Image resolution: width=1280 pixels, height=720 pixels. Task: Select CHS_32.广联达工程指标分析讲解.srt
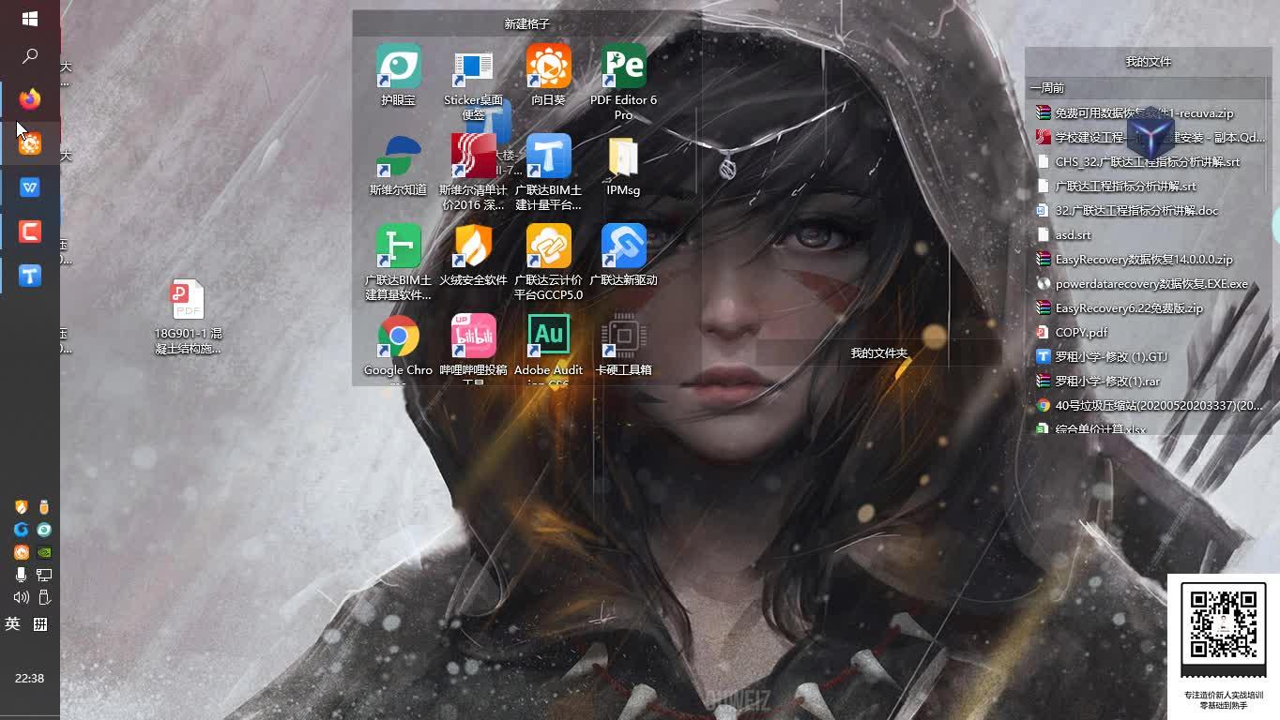pyautogui.click(x=1137, y=162)
